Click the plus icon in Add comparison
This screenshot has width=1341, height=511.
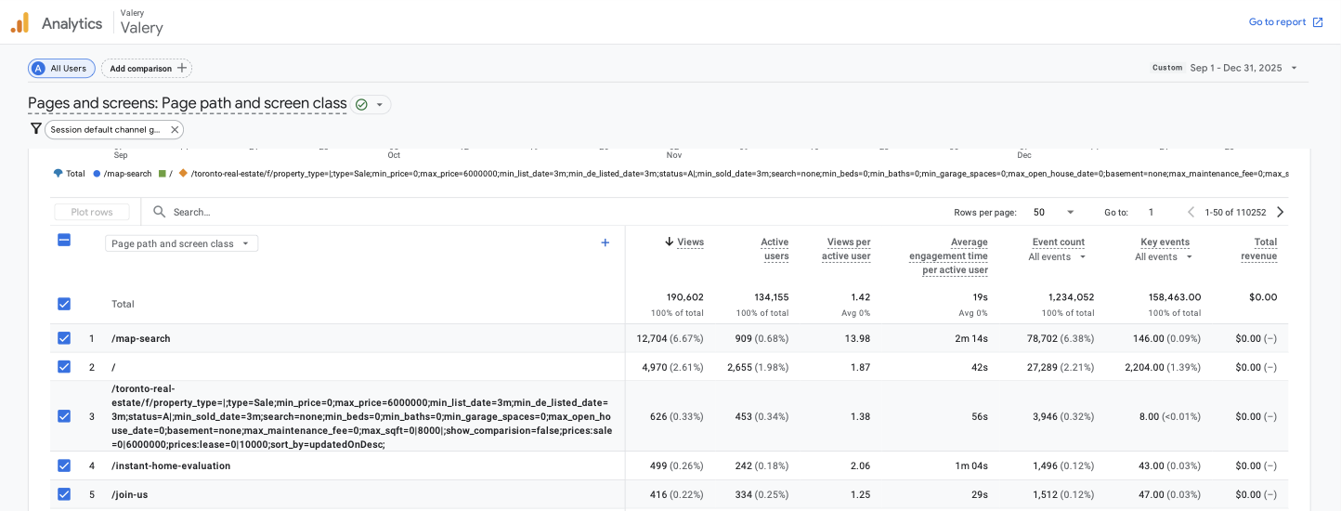tap(182, 68)
